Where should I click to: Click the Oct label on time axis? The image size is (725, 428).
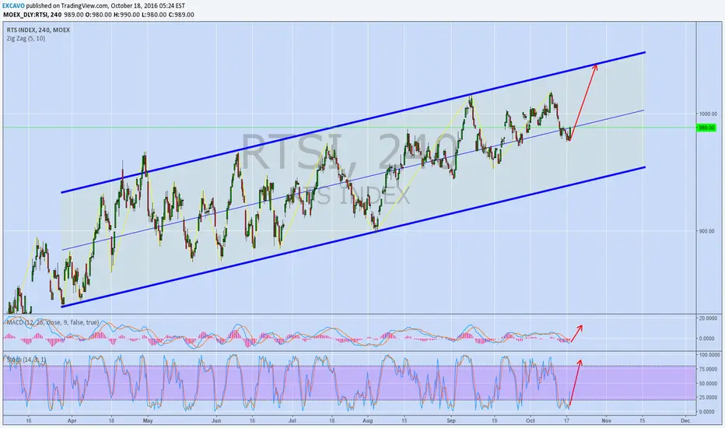click(531, 420)
